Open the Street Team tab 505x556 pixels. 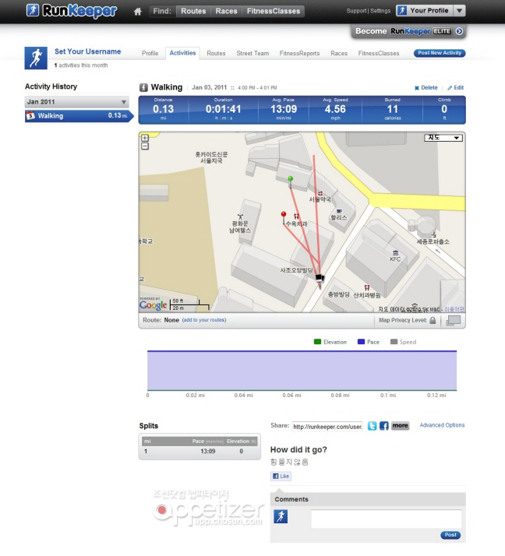coord(252,53)
